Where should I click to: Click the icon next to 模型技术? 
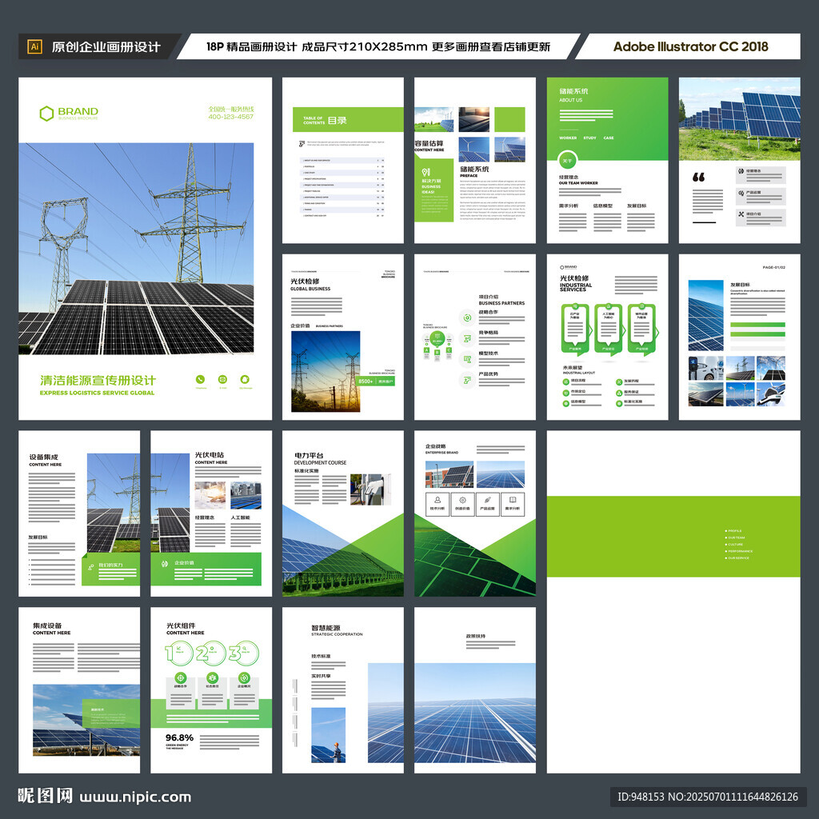467,359
